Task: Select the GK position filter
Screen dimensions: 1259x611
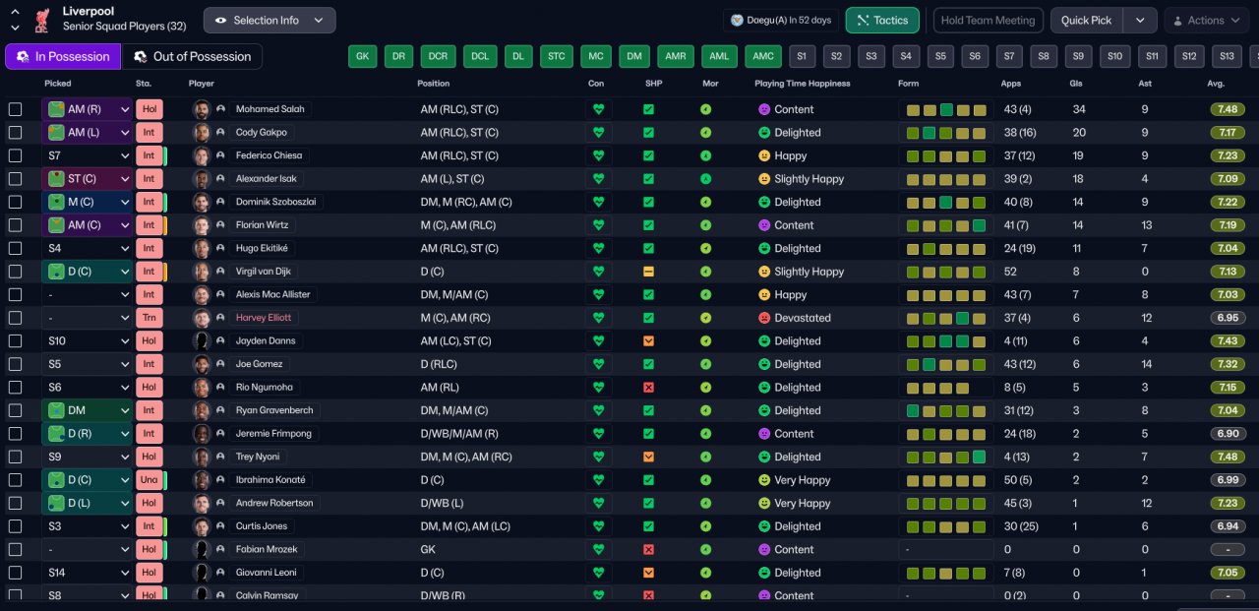Action: tap(363, 56)
